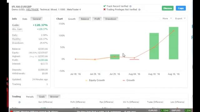The image size is (200, 112).
Task: Click the $2203.66 Balance value
Action: (x=43, y=49)
